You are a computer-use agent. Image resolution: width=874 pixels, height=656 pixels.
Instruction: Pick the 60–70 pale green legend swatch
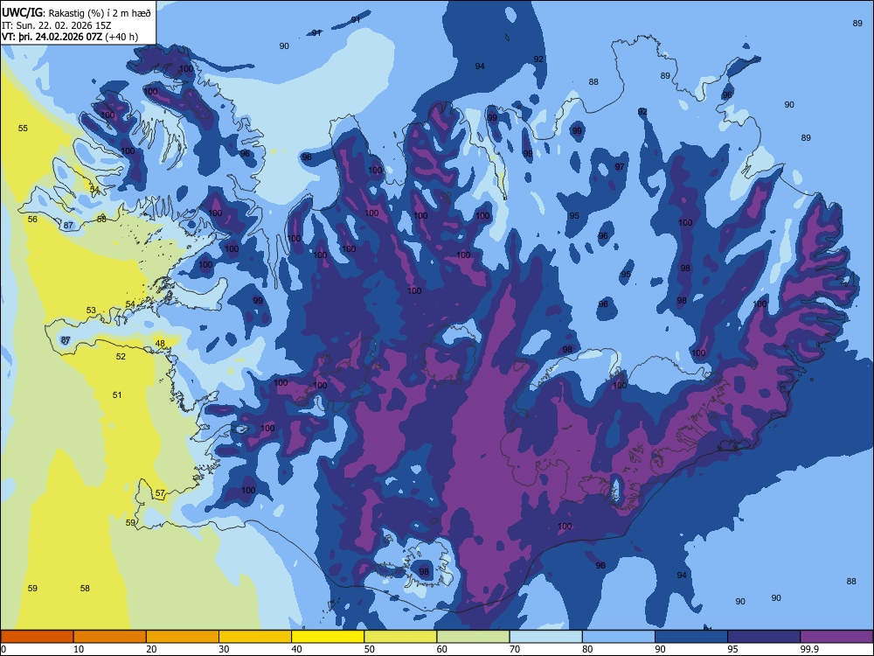click(473, 637)
